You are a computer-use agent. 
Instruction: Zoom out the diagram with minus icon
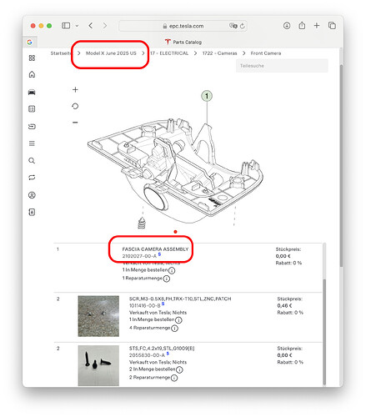pyautogui.click(x=75, y=123)
